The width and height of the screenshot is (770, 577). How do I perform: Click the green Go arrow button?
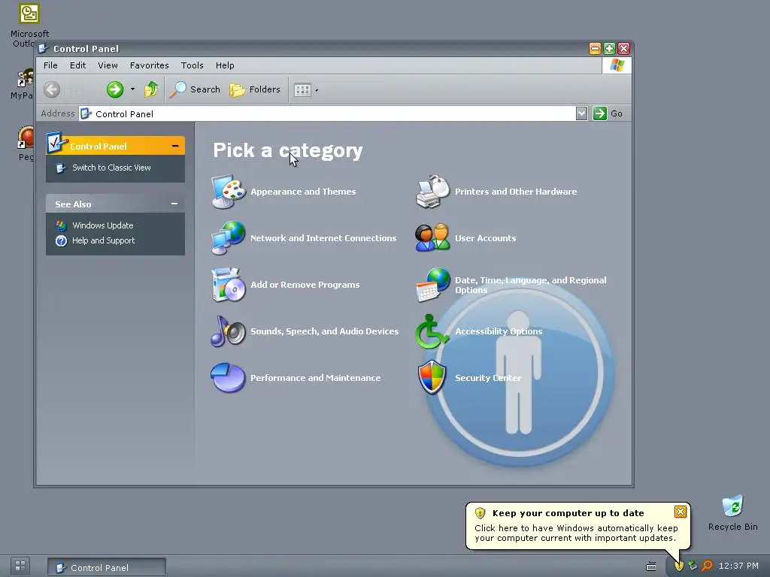(599, 113)
